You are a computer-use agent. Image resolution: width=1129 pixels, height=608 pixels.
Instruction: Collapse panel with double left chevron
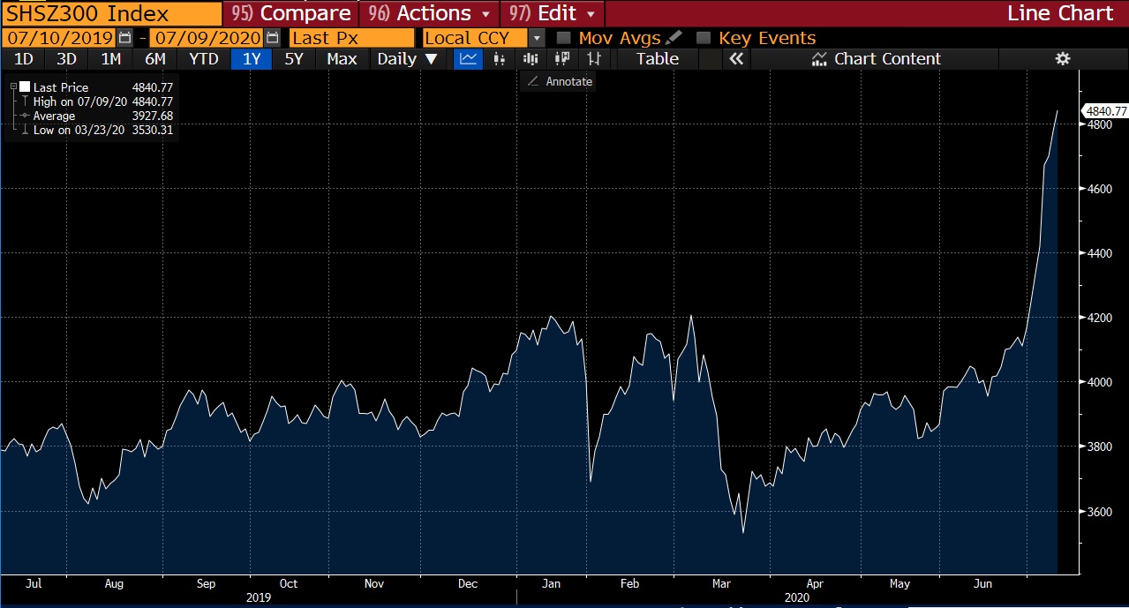(x=736, y=59)
